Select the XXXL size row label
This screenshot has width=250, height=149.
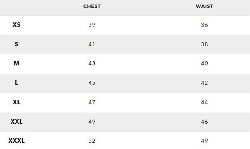coord(17,141)
